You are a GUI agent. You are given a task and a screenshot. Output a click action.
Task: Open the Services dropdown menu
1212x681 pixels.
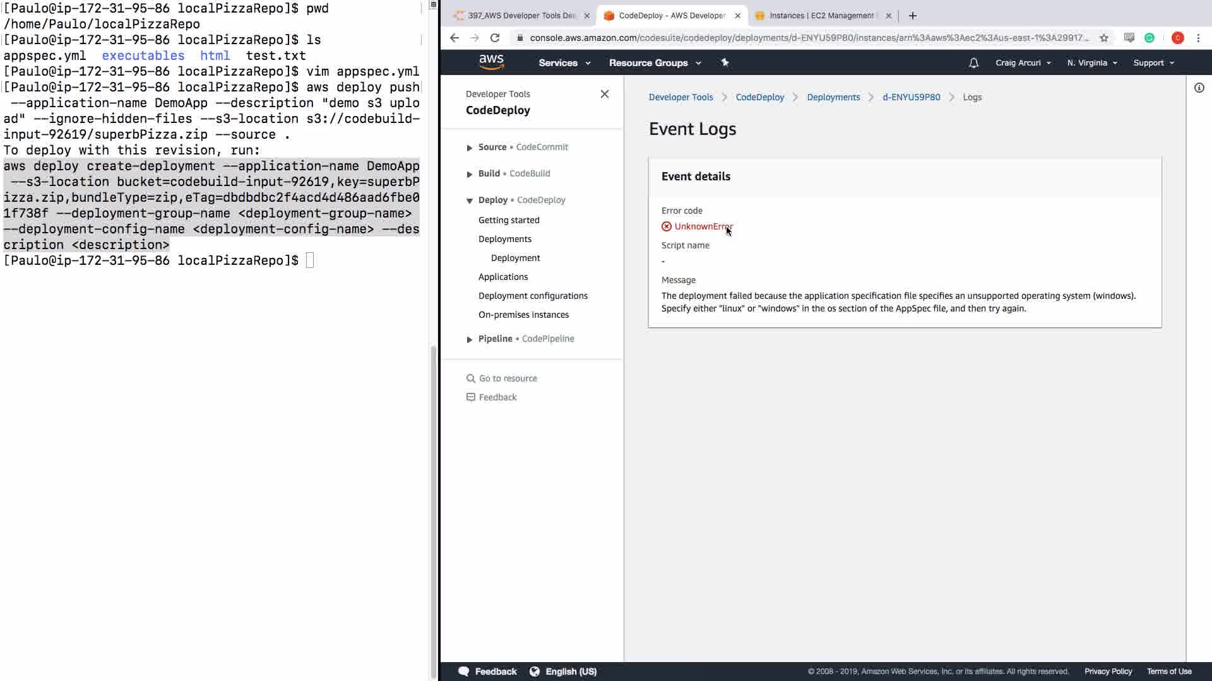[x=564, y=63]
